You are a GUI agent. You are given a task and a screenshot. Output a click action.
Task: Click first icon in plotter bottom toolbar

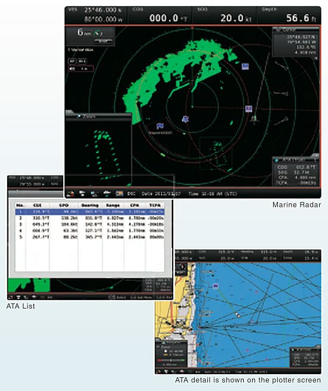click(x=158, y=371)
